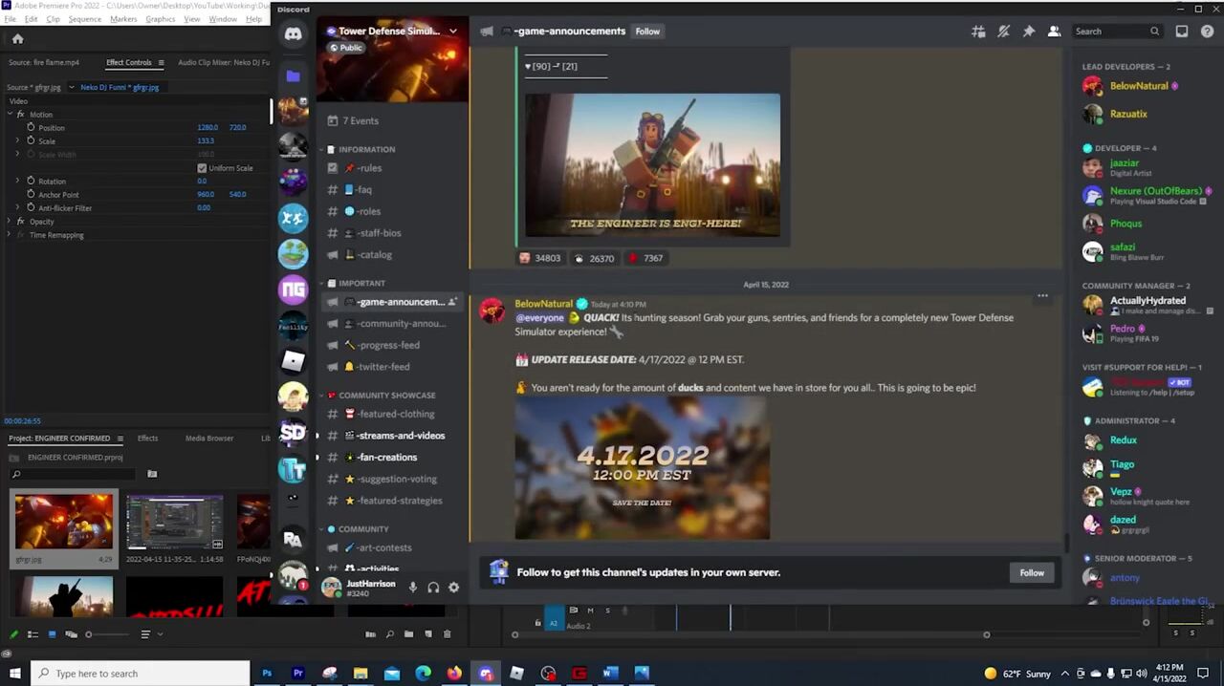Deafen with the headphones icon
The image size is (1224, 686).
(433, 588)
